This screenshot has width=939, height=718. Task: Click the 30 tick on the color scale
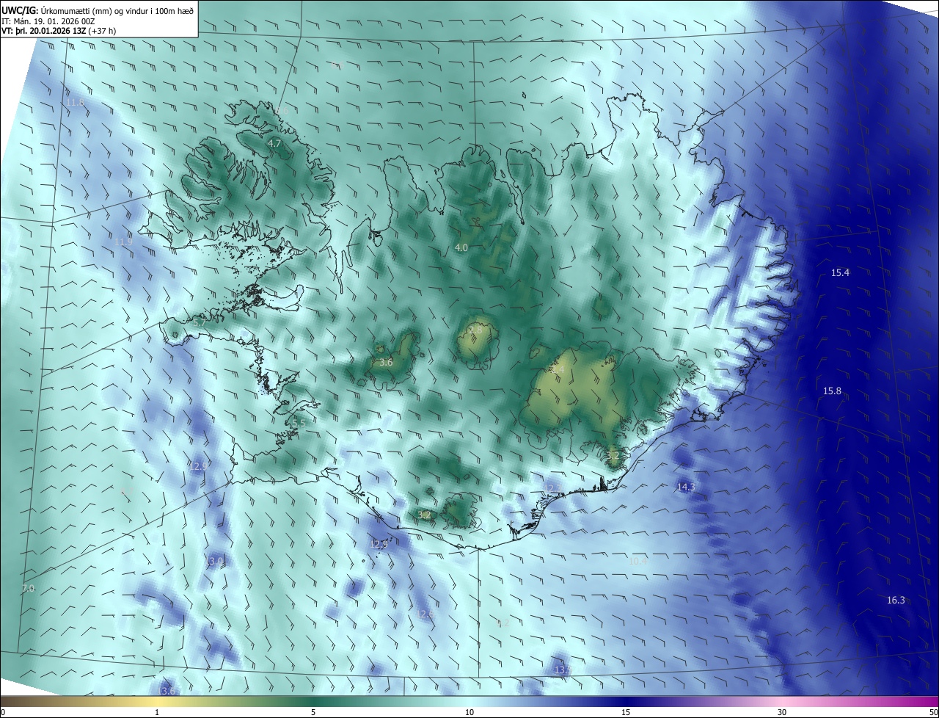pos(782,713)
